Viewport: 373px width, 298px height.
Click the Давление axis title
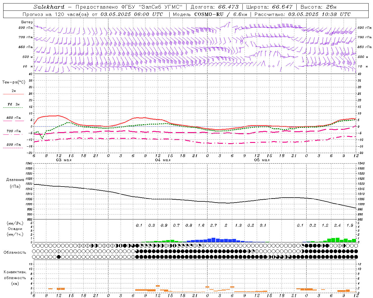[x=15, y=180]
